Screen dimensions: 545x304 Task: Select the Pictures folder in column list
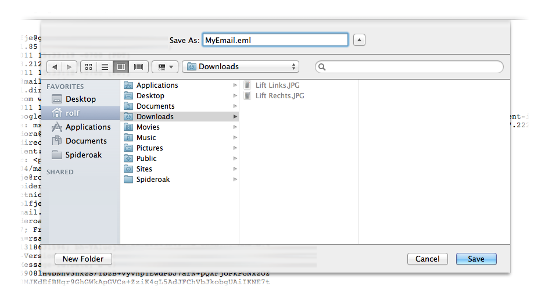149,148
